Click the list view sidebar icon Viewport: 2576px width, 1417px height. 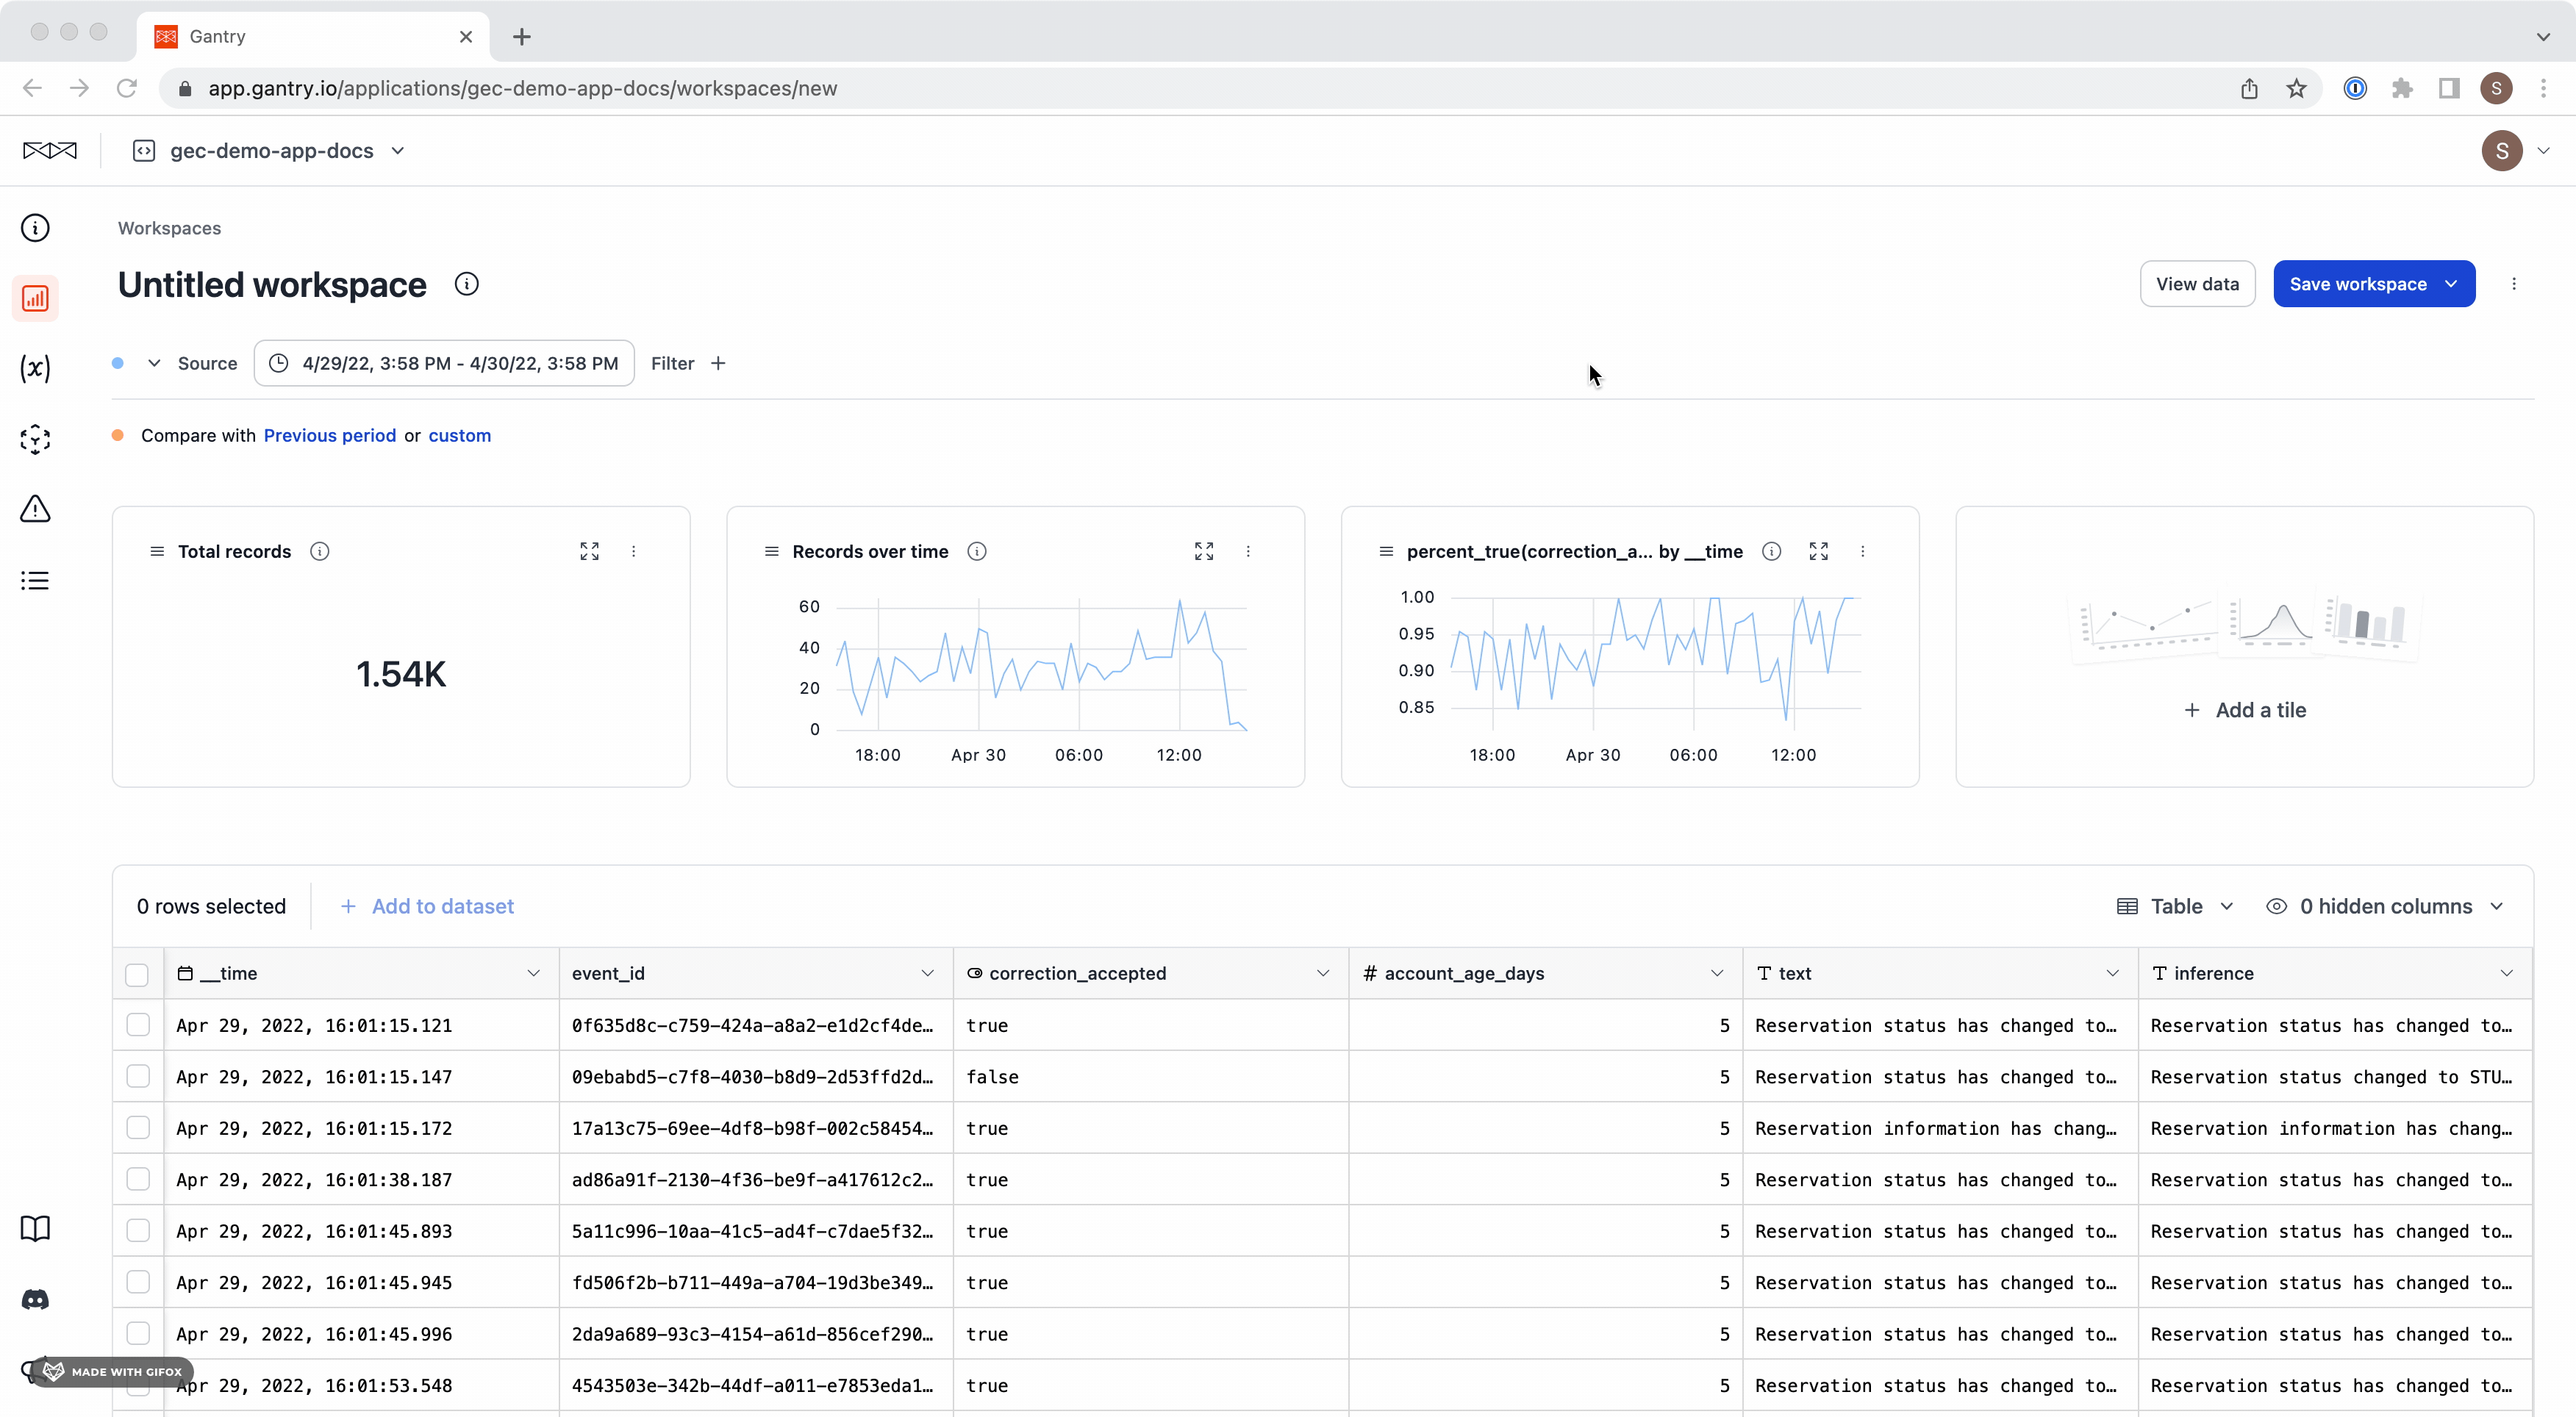point(35,580)
